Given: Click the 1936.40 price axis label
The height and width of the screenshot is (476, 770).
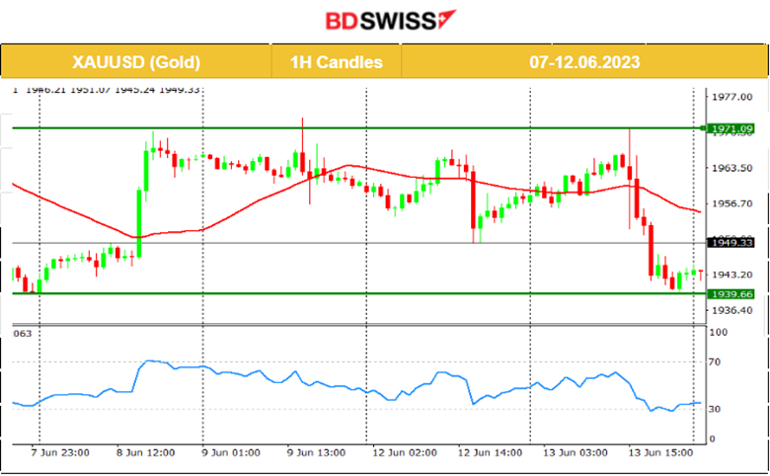Looking at the screenshot, I should tap(733, 310).
